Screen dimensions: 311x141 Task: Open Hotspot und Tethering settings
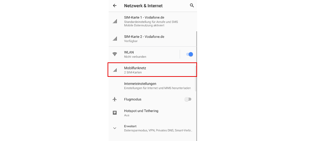(x=153, y=113)
